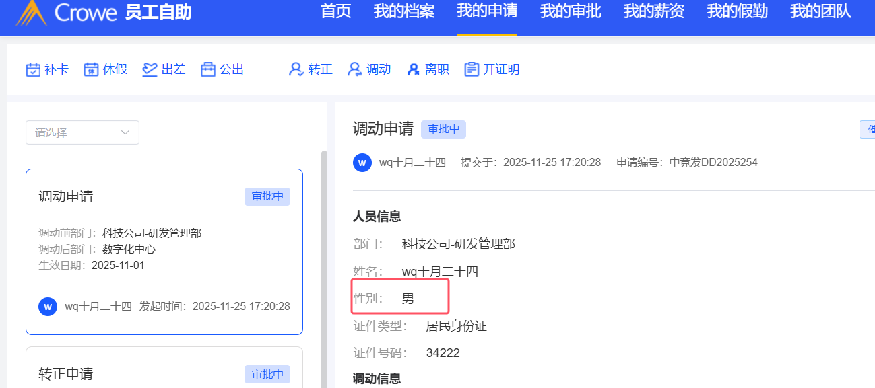Screen dimensions: 875x388
Task: Click 调动后部门 数字化中心 in card
Action: 98,249
